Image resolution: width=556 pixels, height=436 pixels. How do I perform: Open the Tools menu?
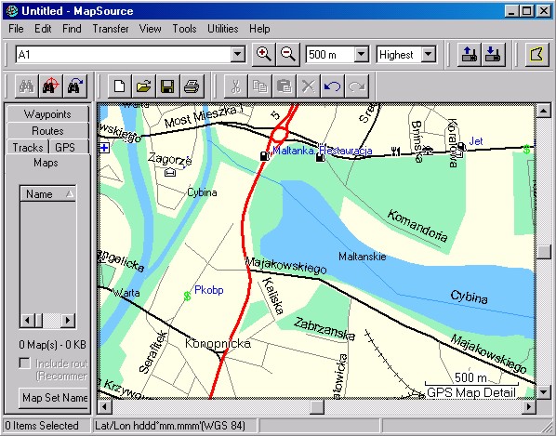pyautogui.click(x=184, y=29)
